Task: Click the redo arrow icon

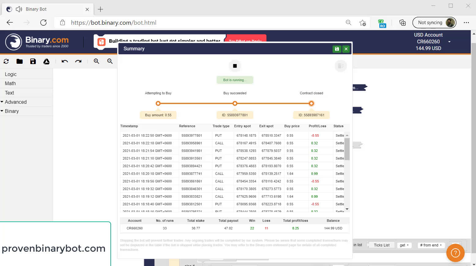Action: 78,61
